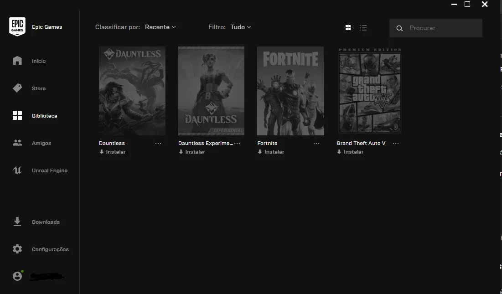Select the Fortnite cover thumbnail
The width and height of the screenshot is (502, 294).
click(290, 91)
